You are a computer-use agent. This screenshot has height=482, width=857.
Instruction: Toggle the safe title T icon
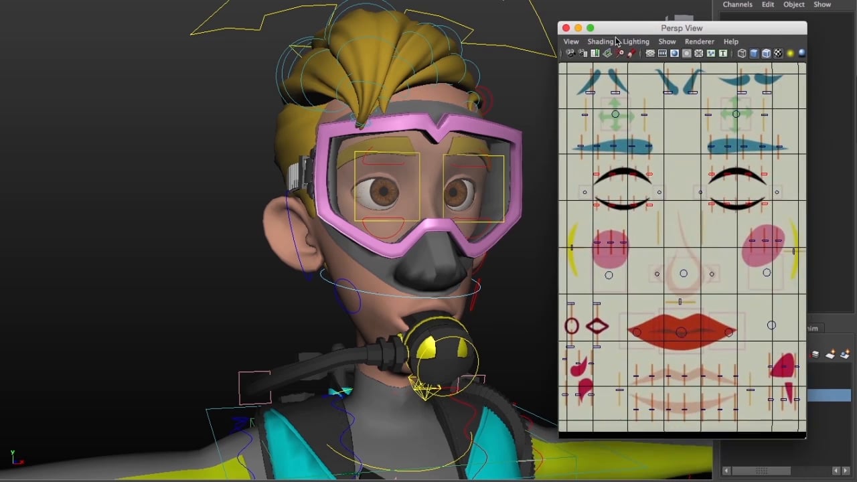pyautogui.click(x=722, y=54)
